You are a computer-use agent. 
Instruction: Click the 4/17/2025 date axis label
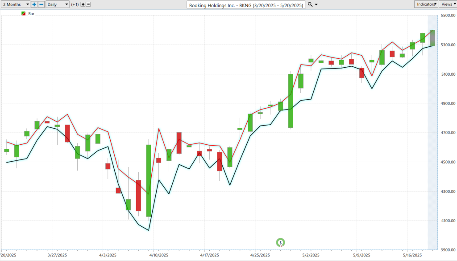[x=210, y=255]
